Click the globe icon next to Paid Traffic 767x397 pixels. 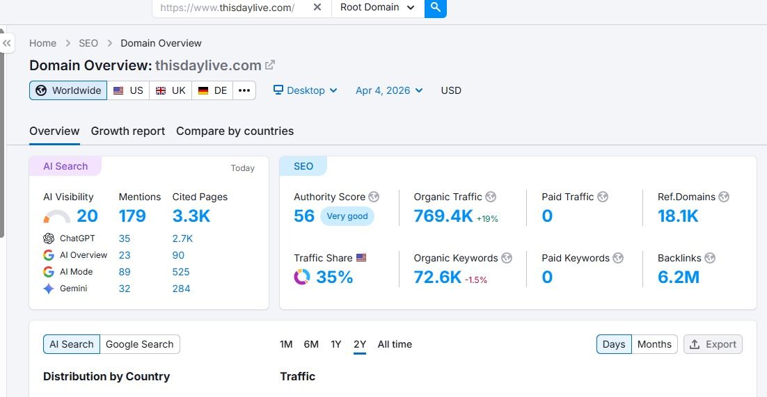(603, 197)
